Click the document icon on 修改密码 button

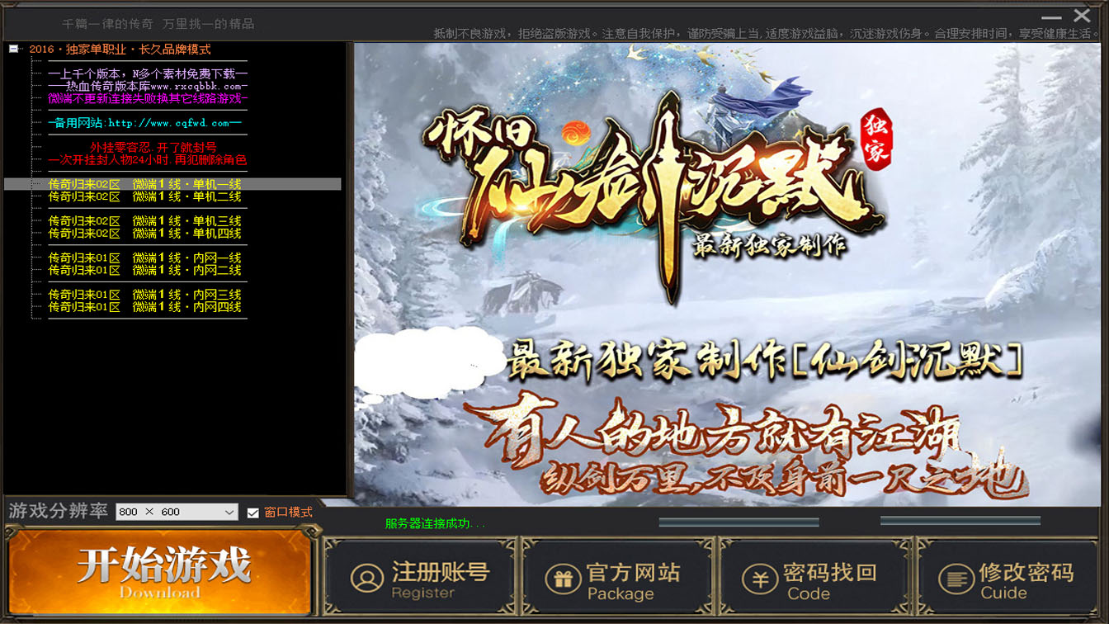[956, 579]
